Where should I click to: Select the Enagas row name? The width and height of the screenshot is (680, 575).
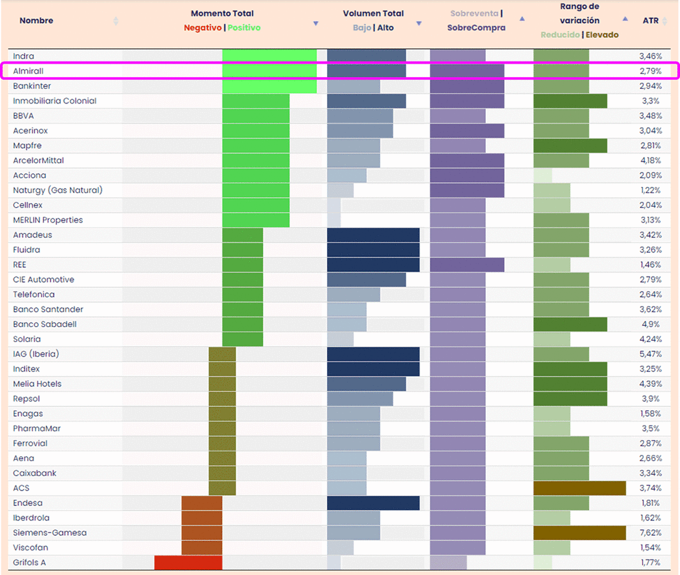click(x=28, y=413)
